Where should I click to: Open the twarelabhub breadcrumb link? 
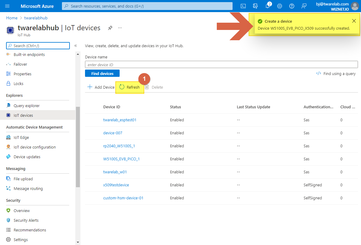36,18
